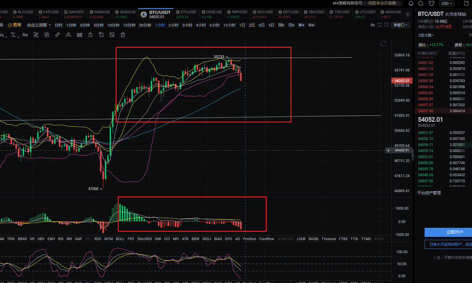Toggle the Position indicator

pos(250,239)
